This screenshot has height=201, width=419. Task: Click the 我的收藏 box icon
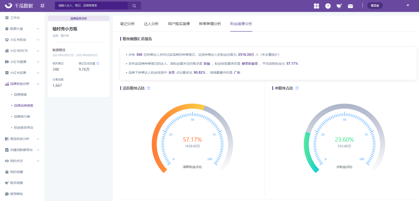point(7,172)
